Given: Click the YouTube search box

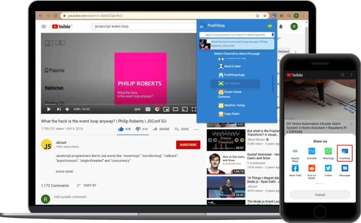Looking at the screenshot, I should pos(144,26).
